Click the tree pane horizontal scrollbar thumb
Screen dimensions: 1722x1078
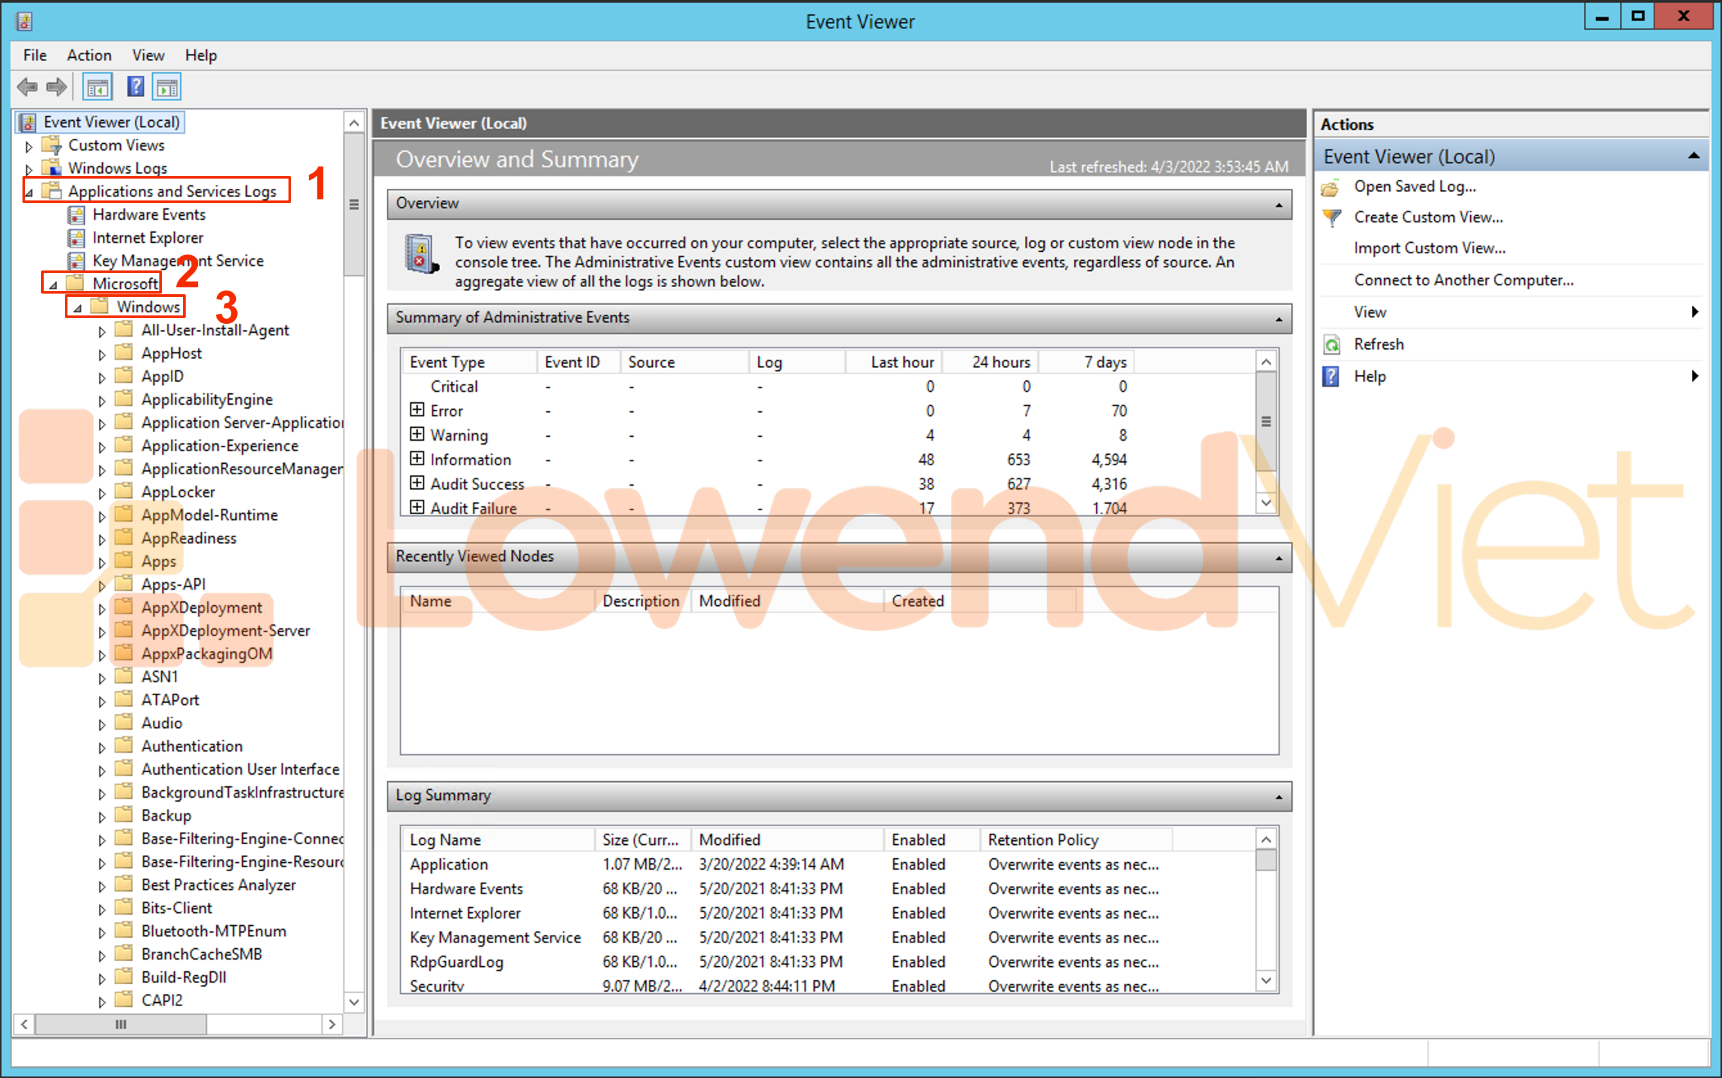tap(121, 1025)
